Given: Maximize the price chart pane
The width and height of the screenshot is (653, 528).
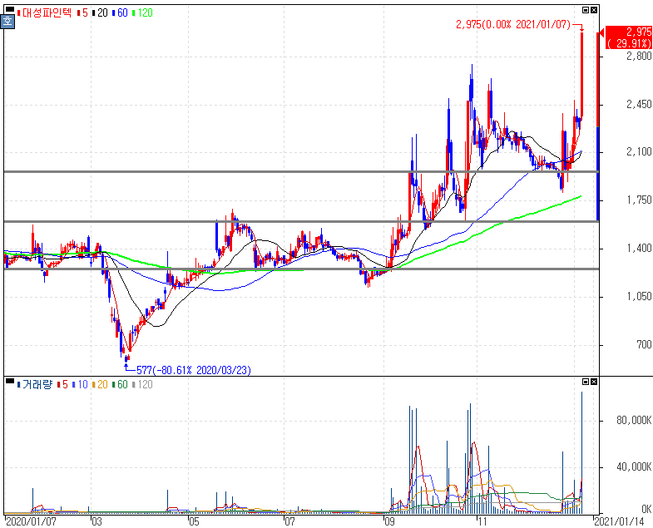Looking at the screenshot, I should (586, 10).
